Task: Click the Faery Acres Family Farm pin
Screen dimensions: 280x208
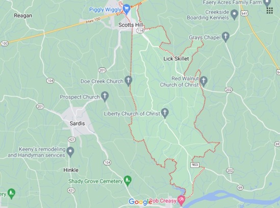Action: click(267, 3)
